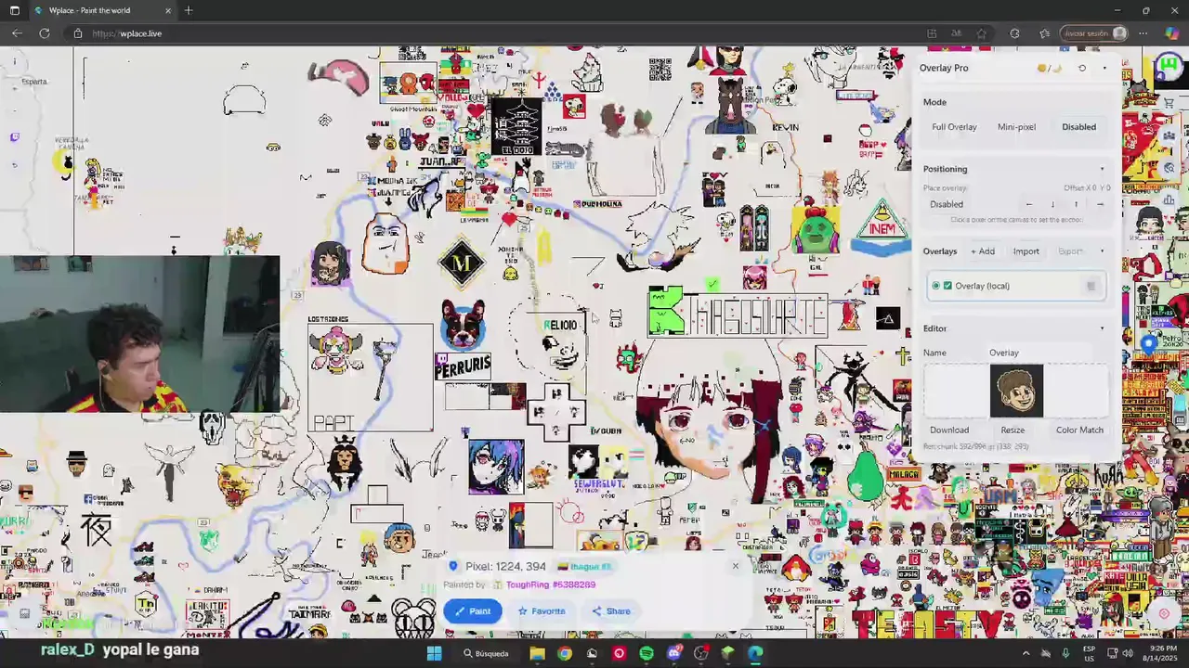Nudge overlay down with arrow button
1189x668 pixels.
(x=1052, y=204)
